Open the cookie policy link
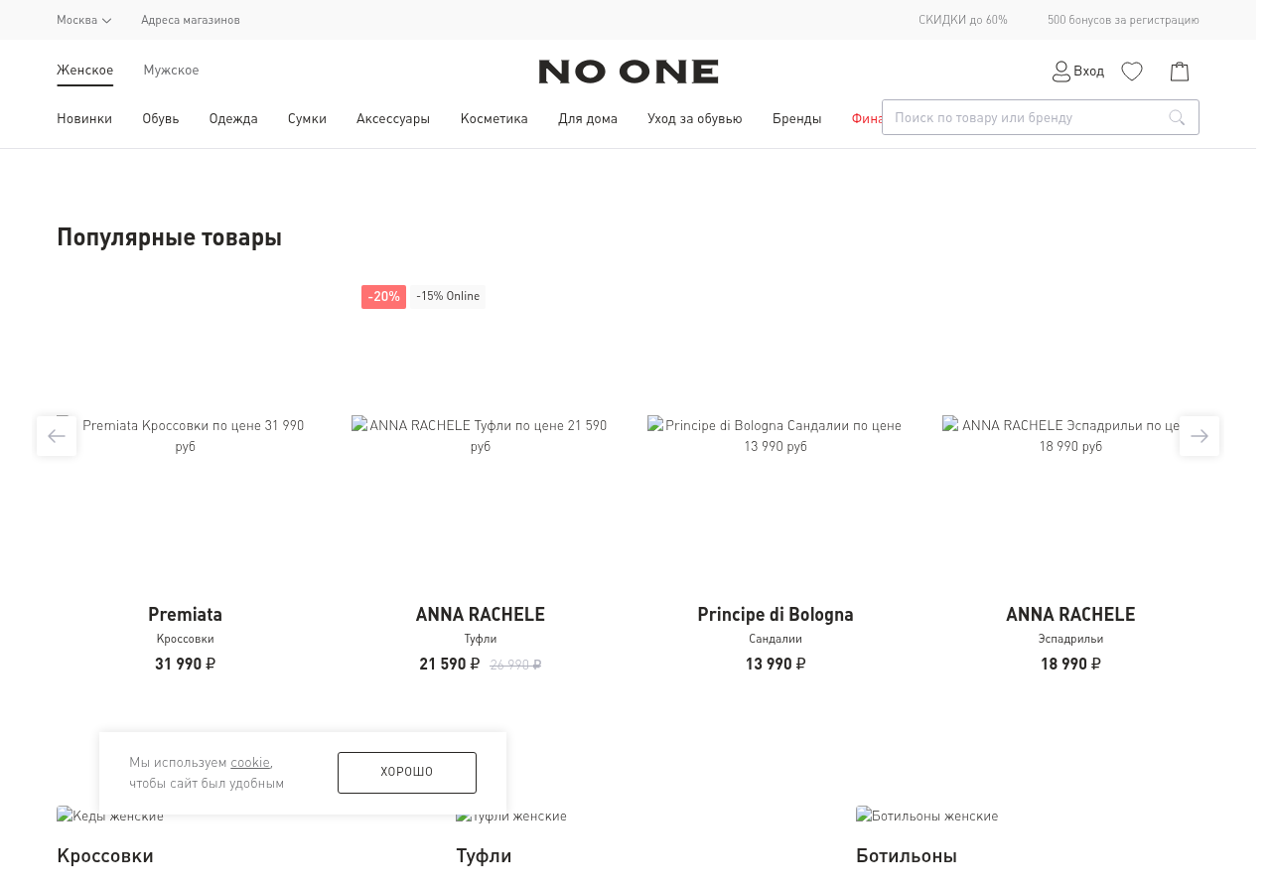The height and width of the screenshot is (894, 1271). [x=250, y=762]
